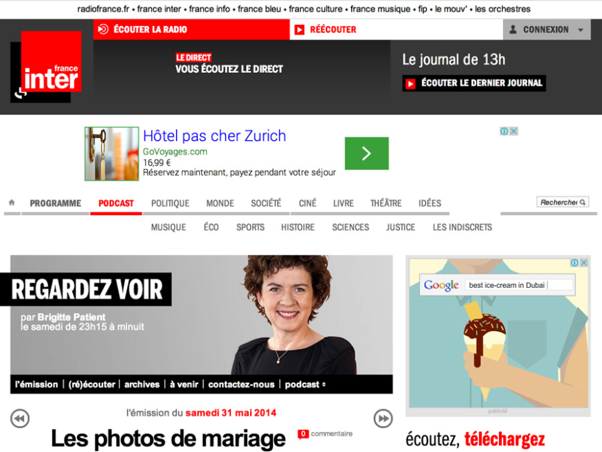Click Brigitte Patient host name

71,317
